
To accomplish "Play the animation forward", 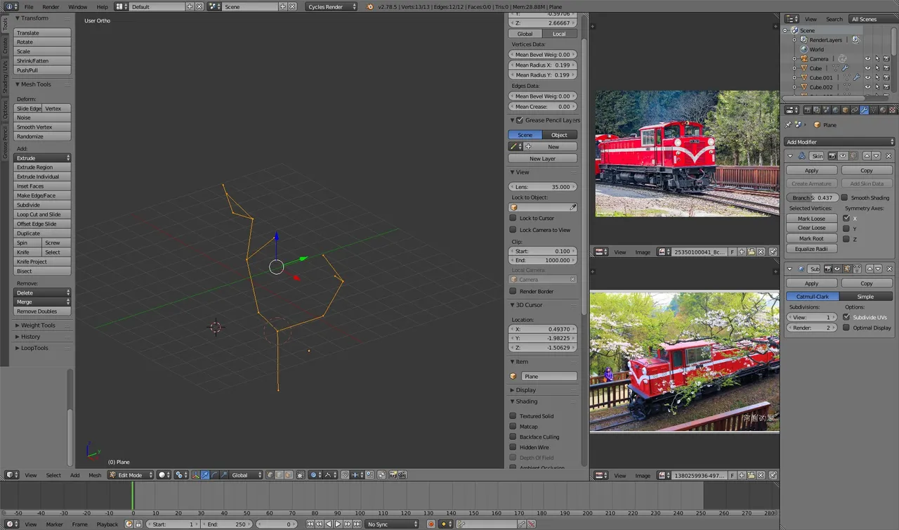I will pos(338,524).
